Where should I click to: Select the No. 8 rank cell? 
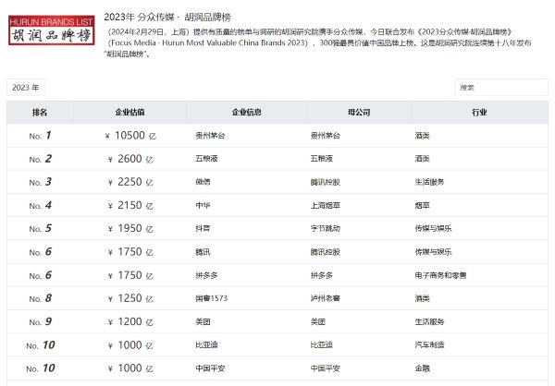click(40, 298)
